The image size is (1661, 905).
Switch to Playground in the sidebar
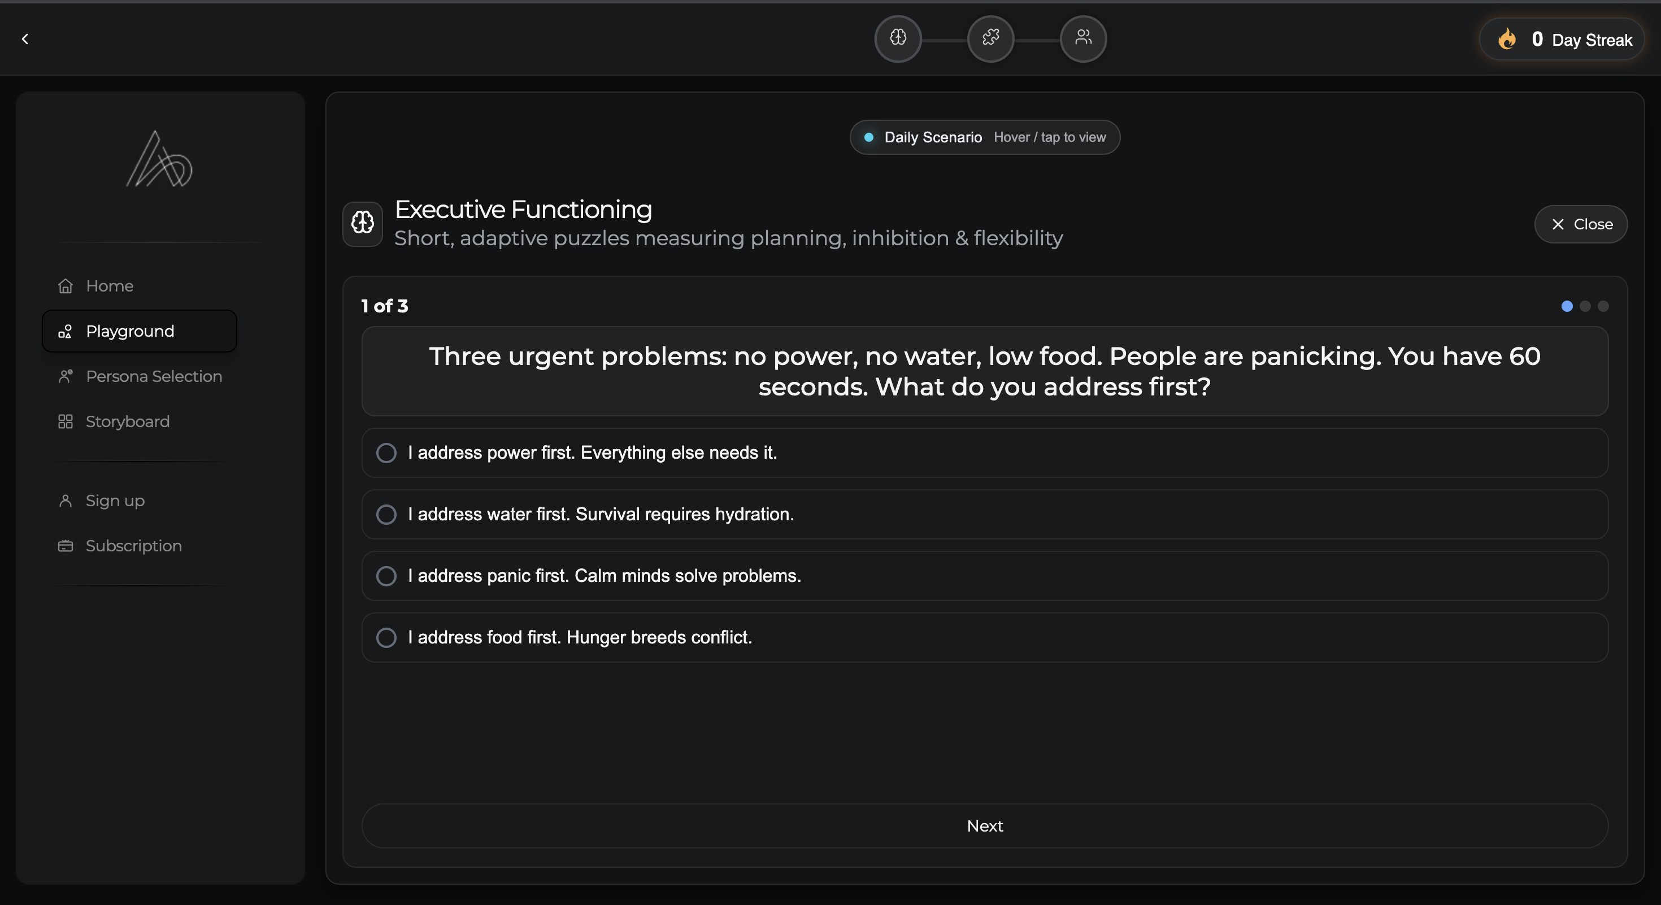click(129, 330)
